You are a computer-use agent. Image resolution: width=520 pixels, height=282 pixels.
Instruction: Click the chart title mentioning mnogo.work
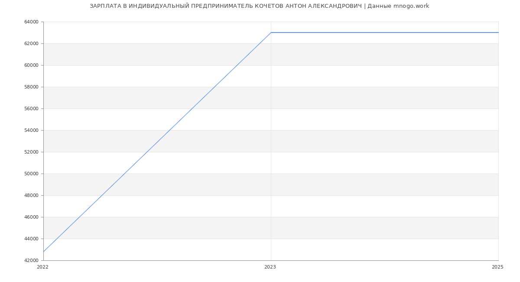(259, 6)
